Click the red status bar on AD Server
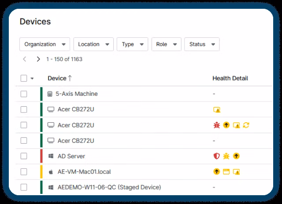This screenshot has width=282, height=204. 41,156
